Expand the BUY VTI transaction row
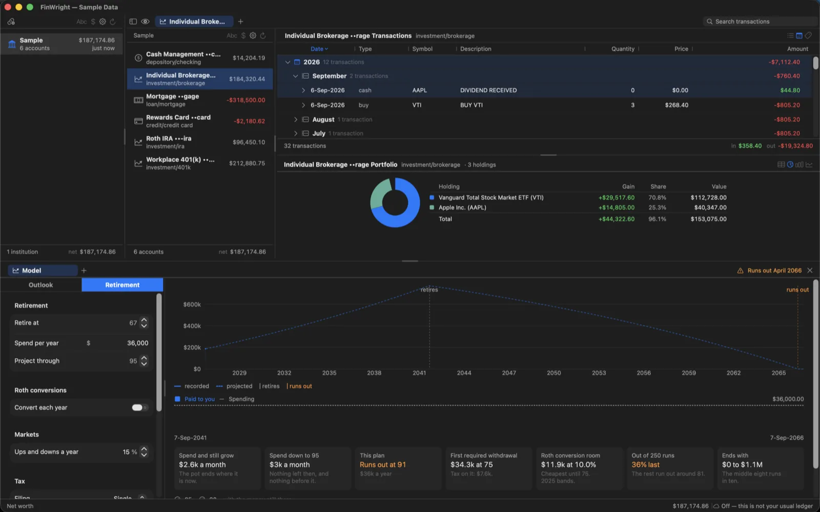This screenshot has height=512, width=820. coord(303,105)
